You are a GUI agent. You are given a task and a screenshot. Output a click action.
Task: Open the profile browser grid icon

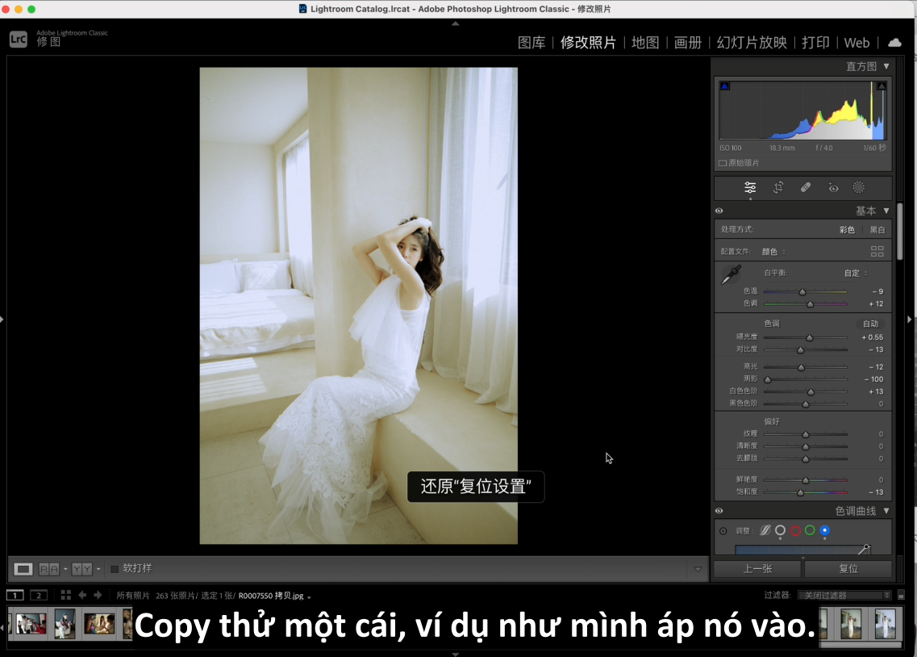[x=877, y=251]
